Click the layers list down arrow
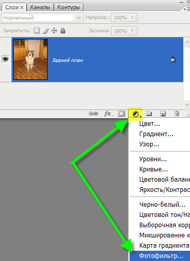 187,104
